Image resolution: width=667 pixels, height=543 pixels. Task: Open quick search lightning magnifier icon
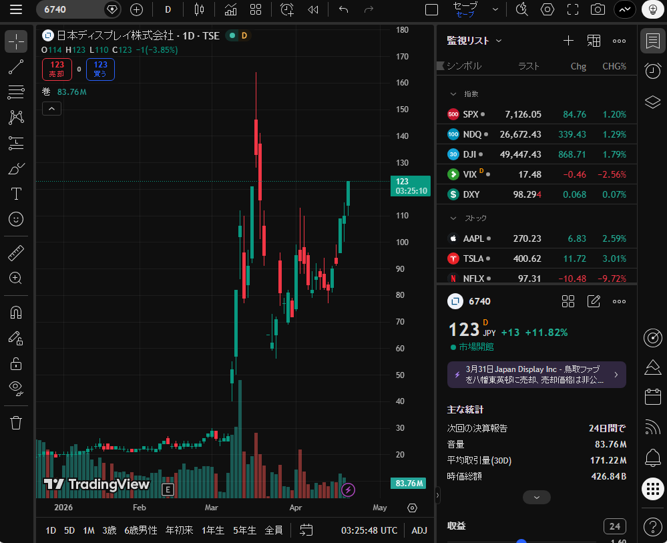point(522,9)
